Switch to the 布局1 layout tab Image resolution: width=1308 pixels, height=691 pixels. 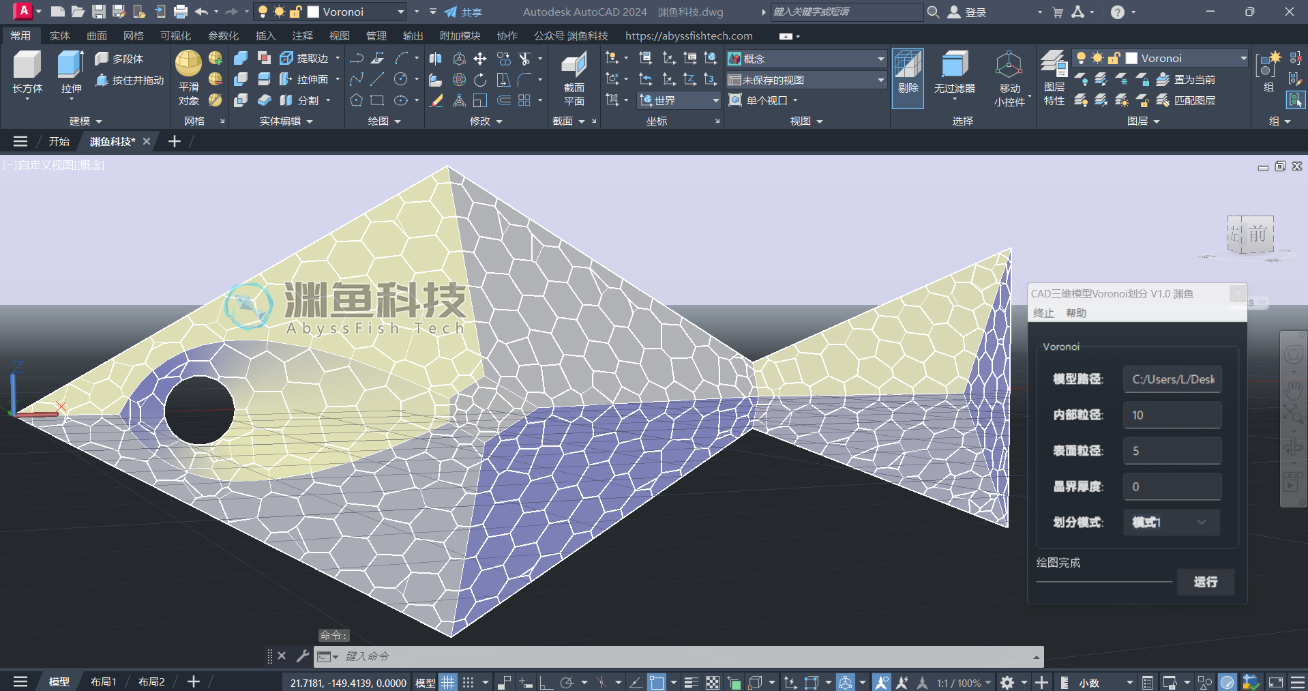pyautogui.click(x=104, y=682)
